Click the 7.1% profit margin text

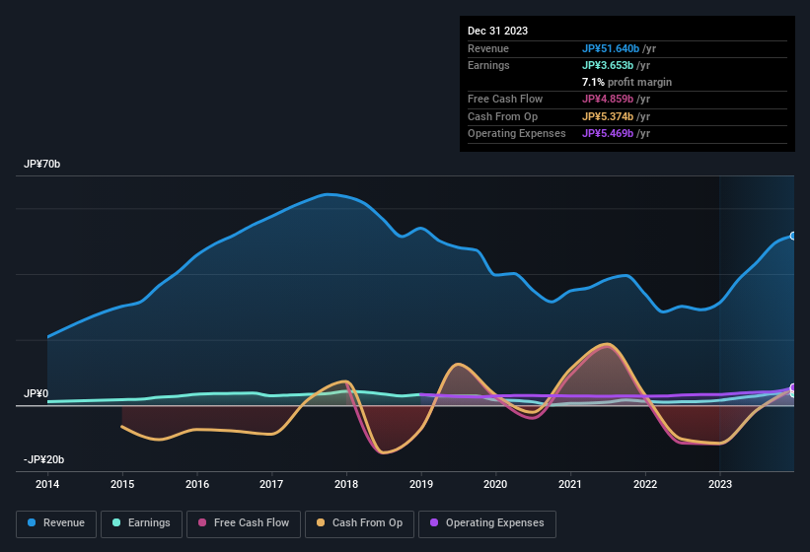pyautogui.click(x=626, y=82)
